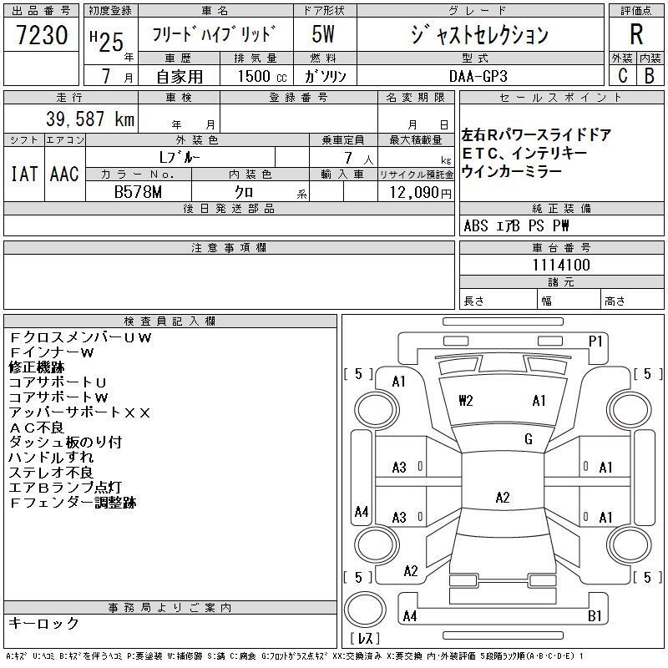Click the equipment line ABS エアB PS PW
Viewport: 668px width, 668px height.
[516, 225]
